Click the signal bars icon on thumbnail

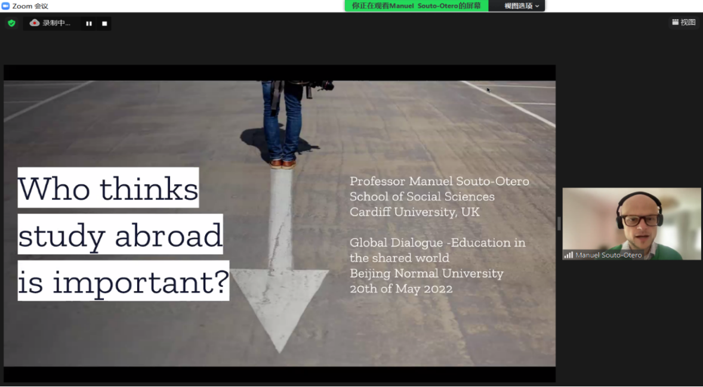point(569,255)
